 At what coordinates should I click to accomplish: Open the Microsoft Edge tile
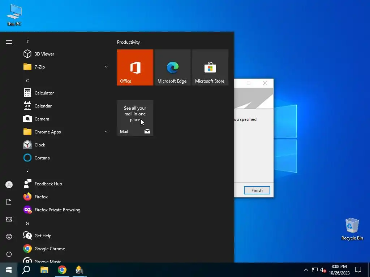point(172,67)
